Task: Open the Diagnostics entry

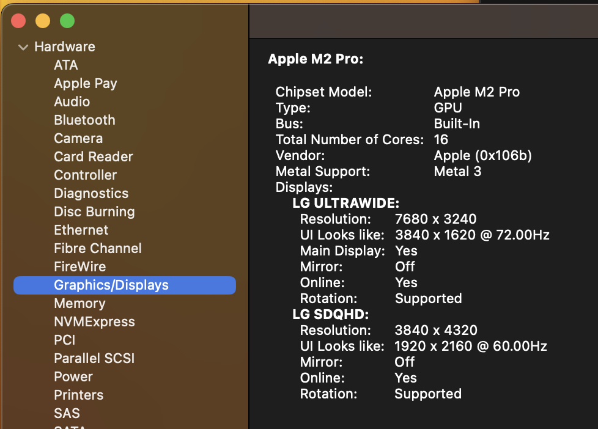Action: 91,193
